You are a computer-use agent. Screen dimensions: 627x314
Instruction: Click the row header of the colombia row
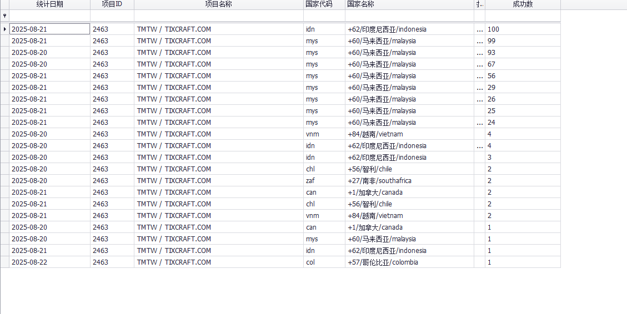pos(4,262)
